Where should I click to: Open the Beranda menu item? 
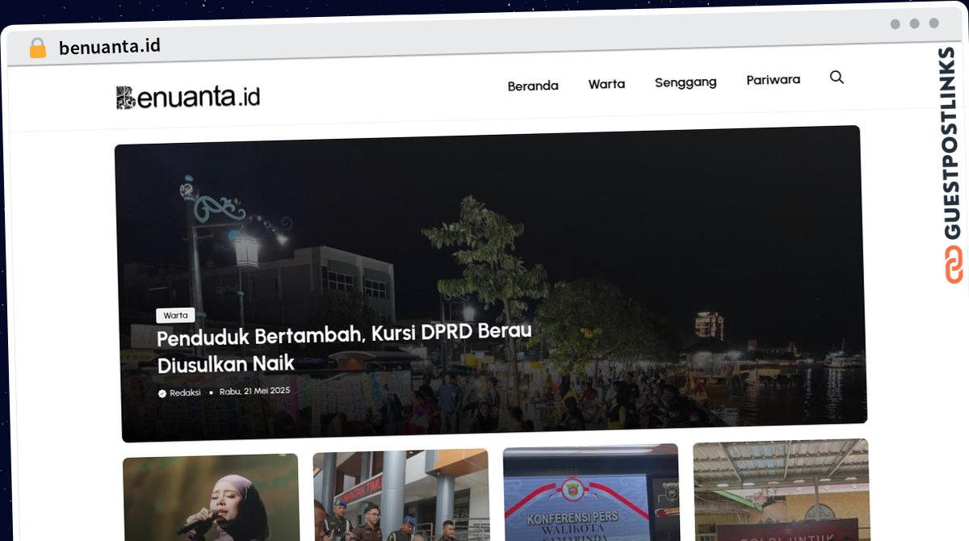click(532, 85)
